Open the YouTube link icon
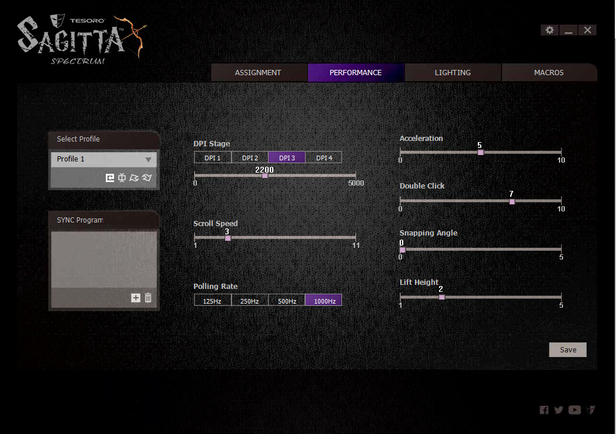This screenshot has width=616, height=434. point(574,410)
